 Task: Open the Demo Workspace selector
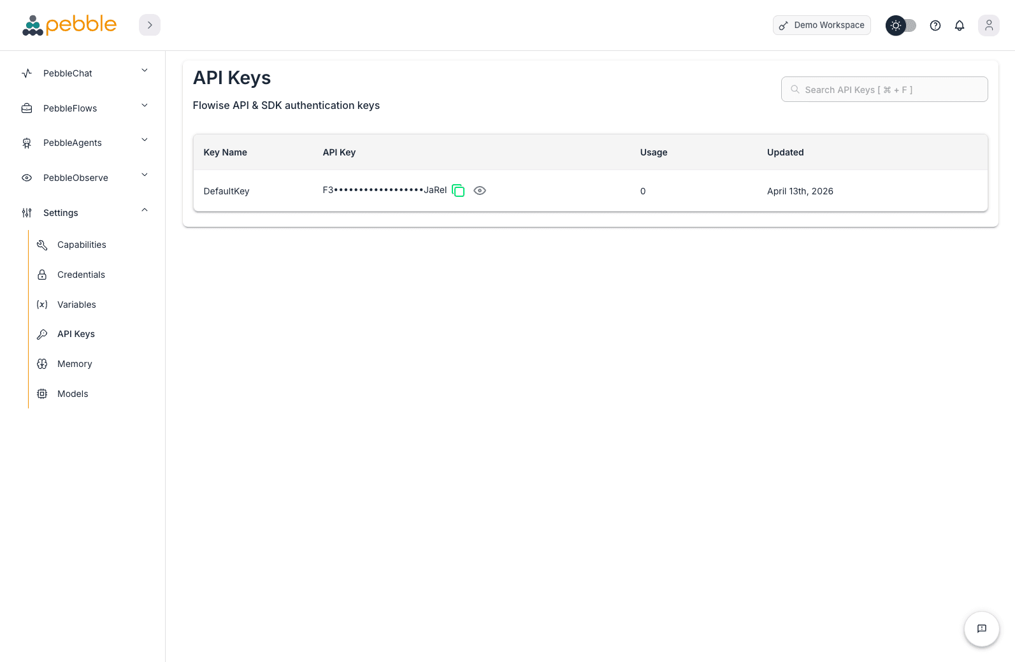[x=821, y=25]
